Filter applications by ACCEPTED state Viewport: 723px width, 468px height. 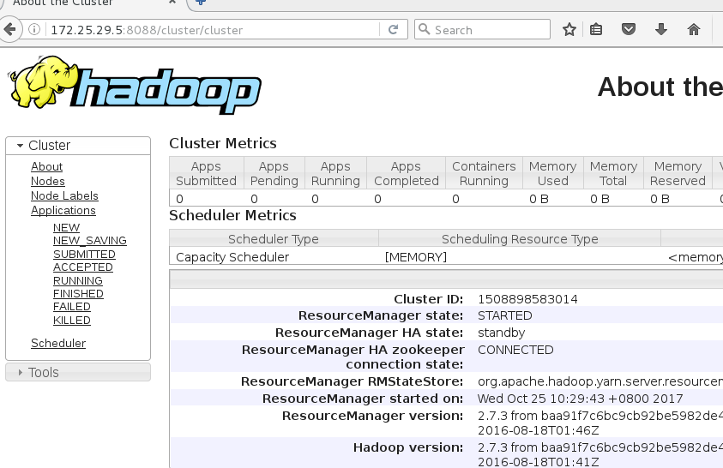coord(83,267)
